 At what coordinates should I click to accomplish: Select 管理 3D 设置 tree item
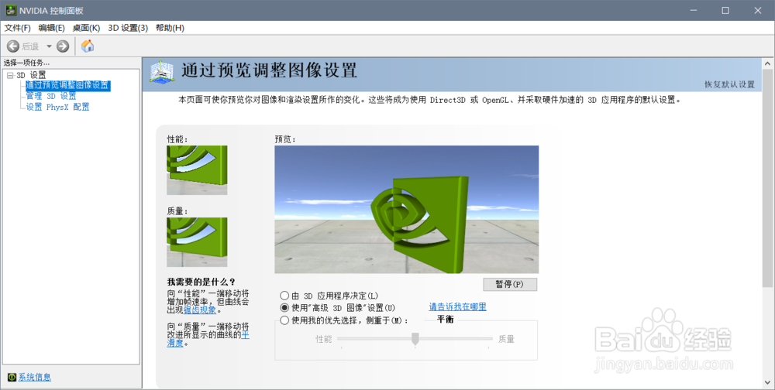coord(51,96)
